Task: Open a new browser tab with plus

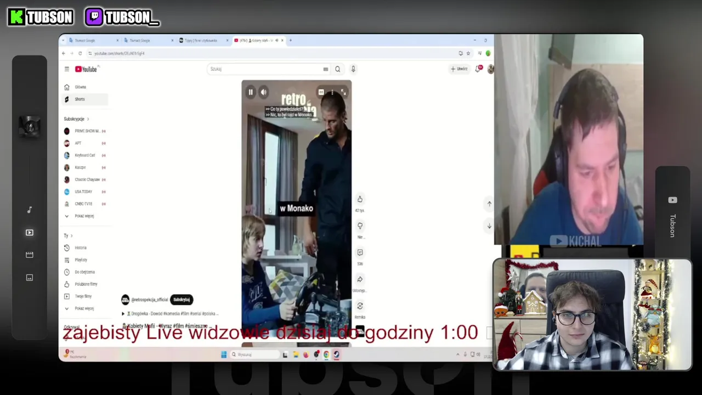Action: pyautogui.click(x=291, y=41)
